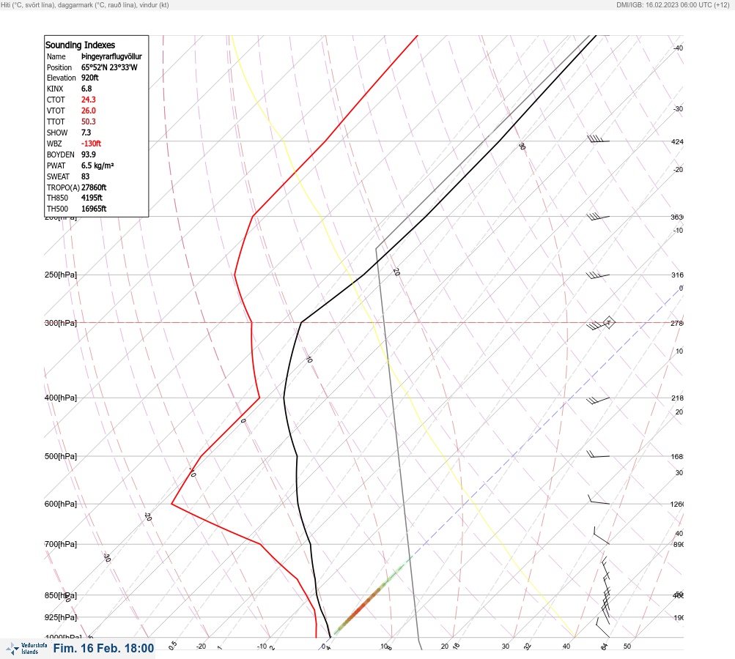Click the BOYDEN value 93.9

point(89,154)
